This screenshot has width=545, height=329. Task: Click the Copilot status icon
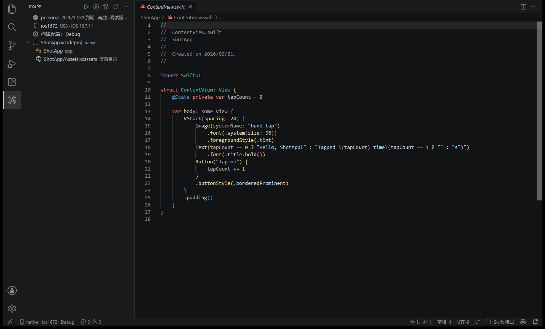(x=523, y=322)
